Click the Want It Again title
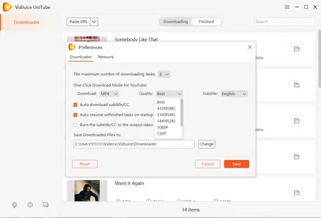The width and height of the screenshot is (321, 218). tap(129, 183)
